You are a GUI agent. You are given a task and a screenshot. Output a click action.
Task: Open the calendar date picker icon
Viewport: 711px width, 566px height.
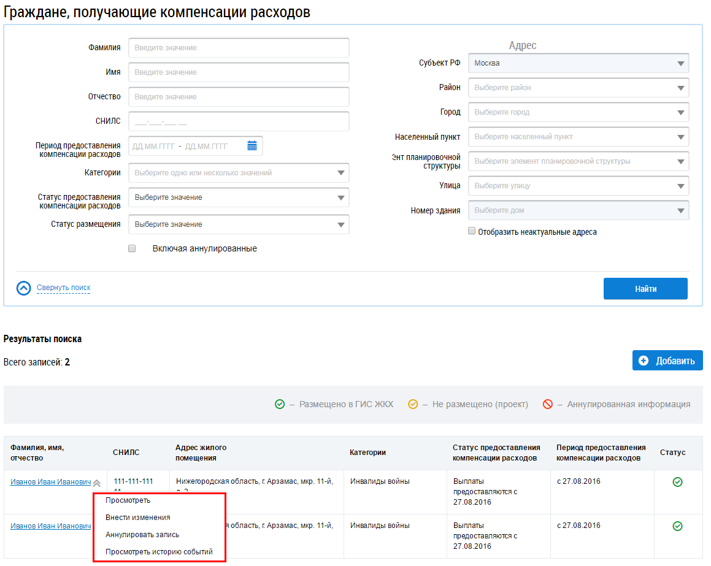pyautogui.click(x=252, y=146)
